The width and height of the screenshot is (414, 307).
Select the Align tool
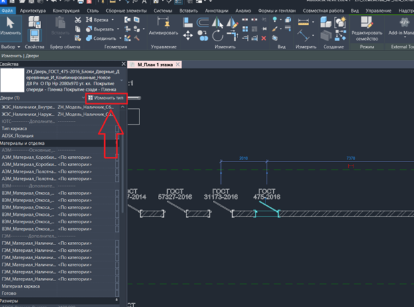[188, 23]
